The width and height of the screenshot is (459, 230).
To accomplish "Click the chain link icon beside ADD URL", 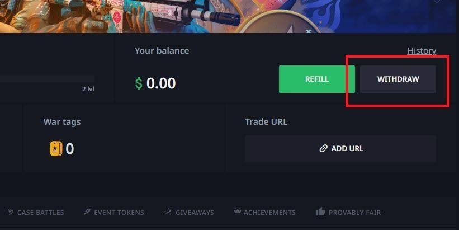I will pos(323,148).
